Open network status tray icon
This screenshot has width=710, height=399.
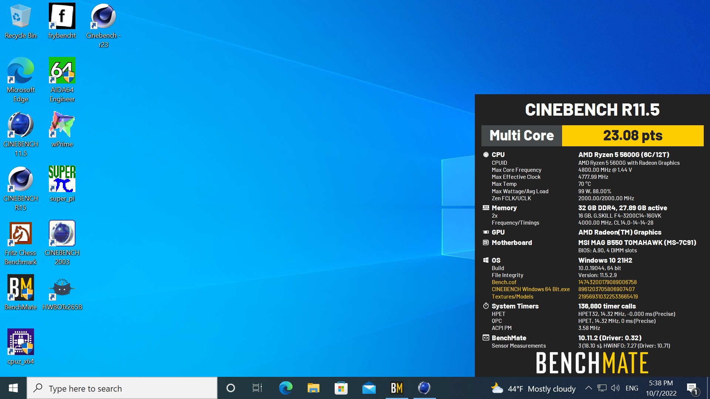coord(602,388)
